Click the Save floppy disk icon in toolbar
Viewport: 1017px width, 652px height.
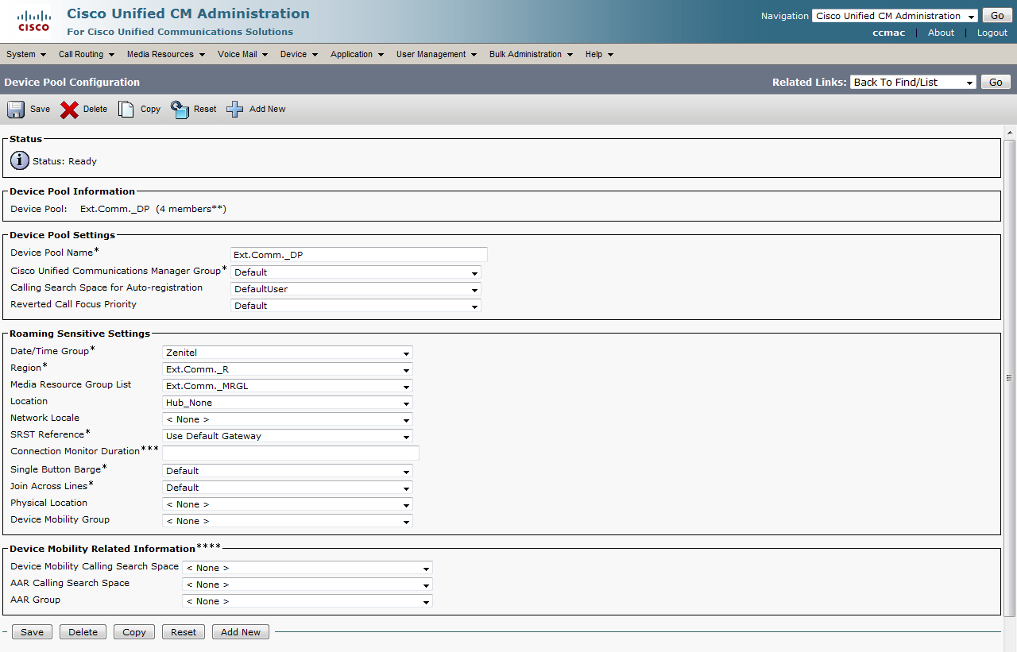point(16,110)
